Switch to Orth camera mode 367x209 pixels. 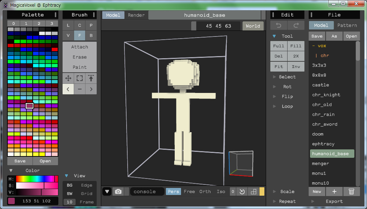pos(205,191)
